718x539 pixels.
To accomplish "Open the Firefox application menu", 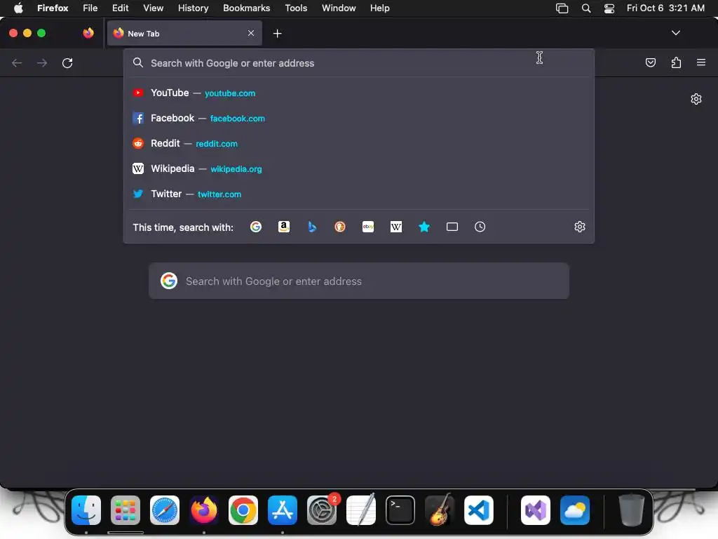I will tap(53, 8).
